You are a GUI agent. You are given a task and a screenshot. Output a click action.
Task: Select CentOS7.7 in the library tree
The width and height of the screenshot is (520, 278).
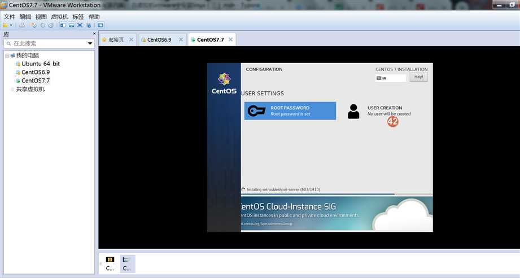point(36,81)
